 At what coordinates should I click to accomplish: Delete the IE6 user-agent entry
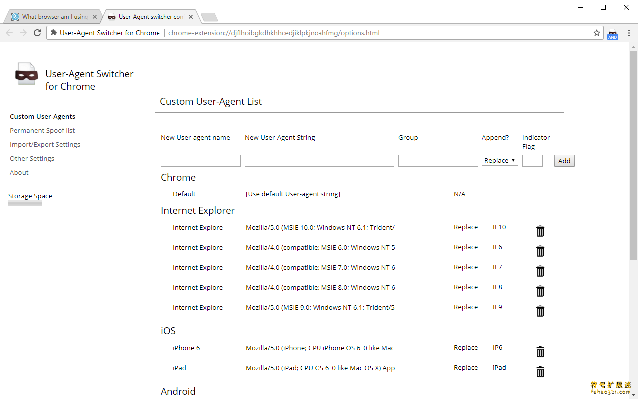[540, 251]
